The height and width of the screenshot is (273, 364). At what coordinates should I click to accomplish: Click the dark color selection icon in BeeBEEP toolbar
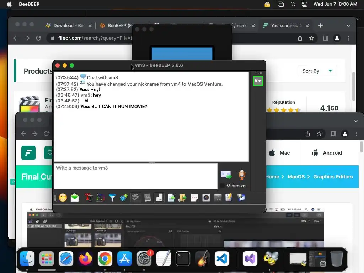[101, 198]
